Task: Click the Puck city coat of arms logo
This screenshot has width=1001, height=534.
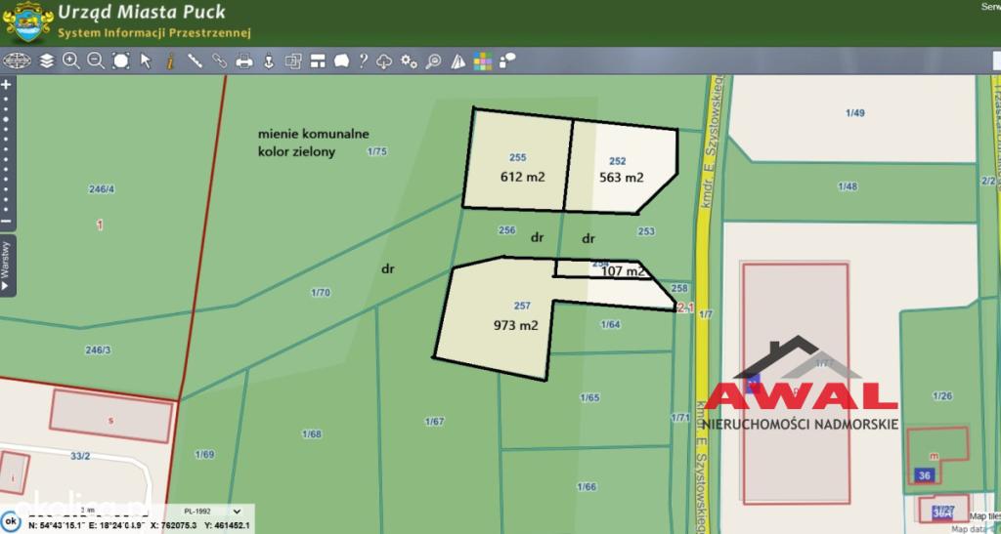Action: coord(26,21)
